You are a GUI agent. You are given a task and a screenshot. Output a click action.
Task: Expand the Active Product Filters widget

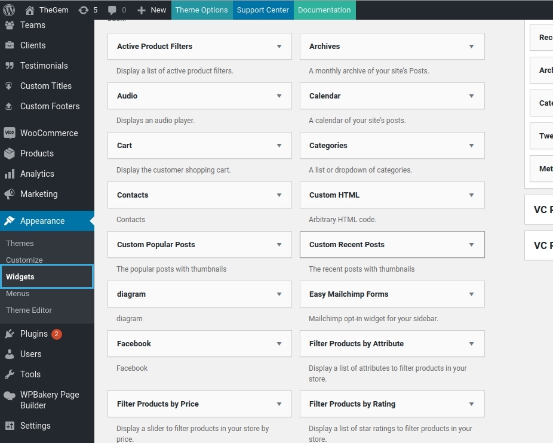click(x=279, y=47)
